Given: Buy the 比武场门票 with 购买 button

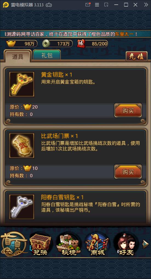Looking at the screenshot, I should (x=128, y=172).
